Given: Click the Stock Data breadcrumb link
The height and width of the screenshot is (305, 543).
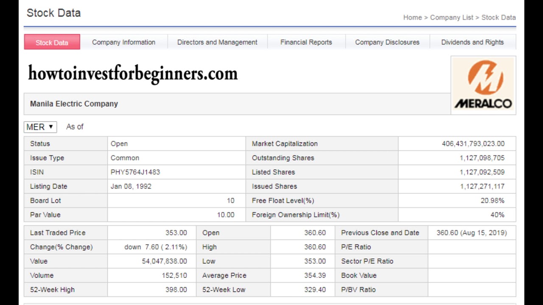Looking at the screenshot, I should (498, 17).
